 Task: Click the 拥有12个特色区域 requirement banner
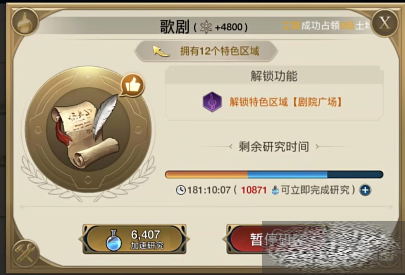pos(206,51)
